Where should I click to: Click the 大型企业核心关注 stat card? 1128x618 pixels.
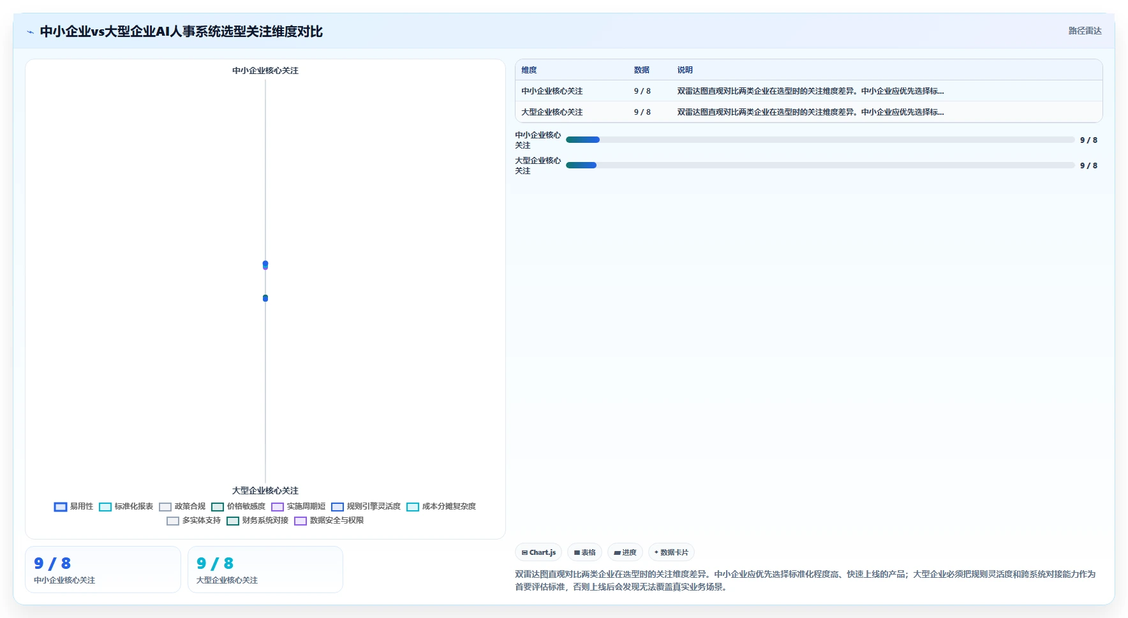point(265,570)
